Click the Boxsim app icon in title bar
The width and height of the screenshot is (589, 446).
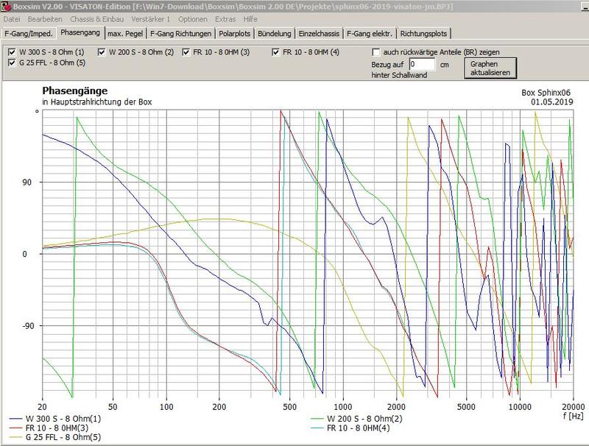pyautogui.click(x=6, y=6)
